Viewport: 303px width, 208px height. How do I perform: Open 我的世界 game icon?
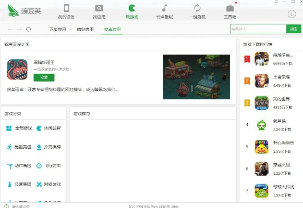(x=261, y=102)
